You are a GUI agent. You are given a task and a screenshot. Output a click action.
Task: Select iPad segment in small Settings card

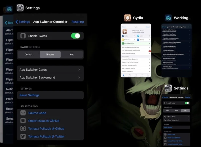click(x=185, y=111)
